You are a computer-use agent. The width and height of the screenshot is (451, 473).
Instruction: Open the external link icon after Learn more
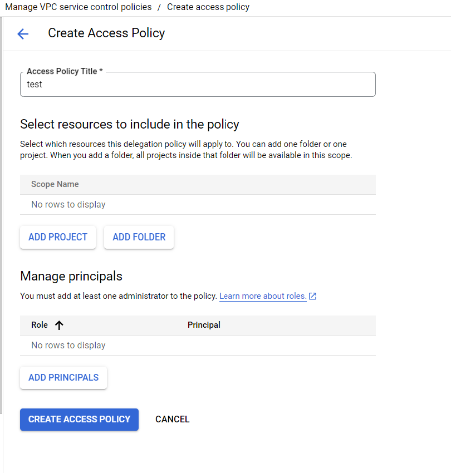click(x=312, y=295)
